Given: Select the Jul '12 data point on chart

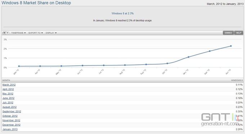Looking at the screenshot, I should point(104,65).
